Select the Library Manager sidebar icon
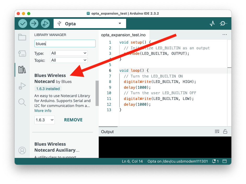This screenshot has width=246, height=184. coord(22,70)
